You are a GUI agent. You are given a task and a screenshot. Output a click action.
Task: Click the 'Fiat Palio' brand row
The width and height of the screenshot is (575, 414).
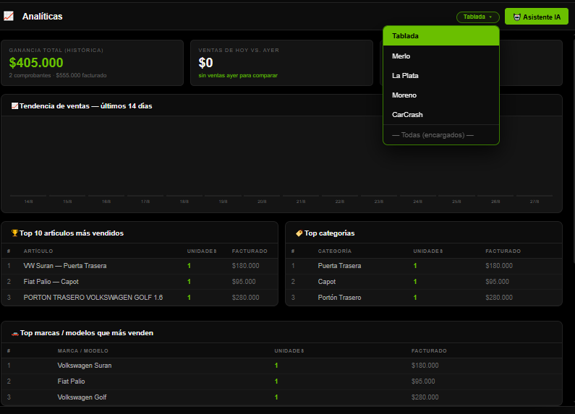point(281,381)
